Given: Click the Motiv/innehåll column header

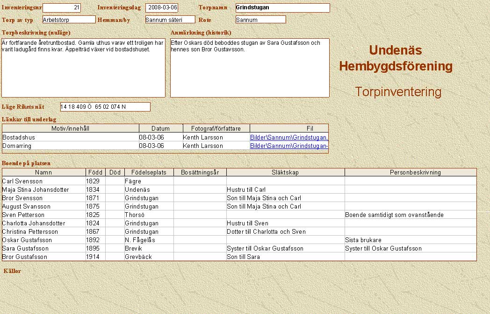Looking at the screenshot, I should (x=70, y=129).
